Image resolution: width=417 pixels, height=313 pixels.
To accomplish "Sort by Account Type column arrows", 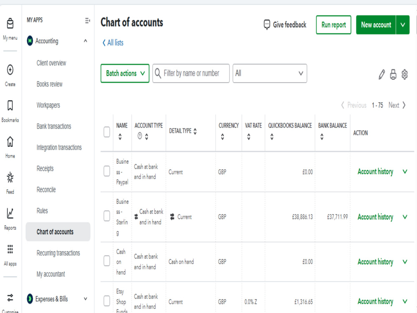I will point(146,137).
